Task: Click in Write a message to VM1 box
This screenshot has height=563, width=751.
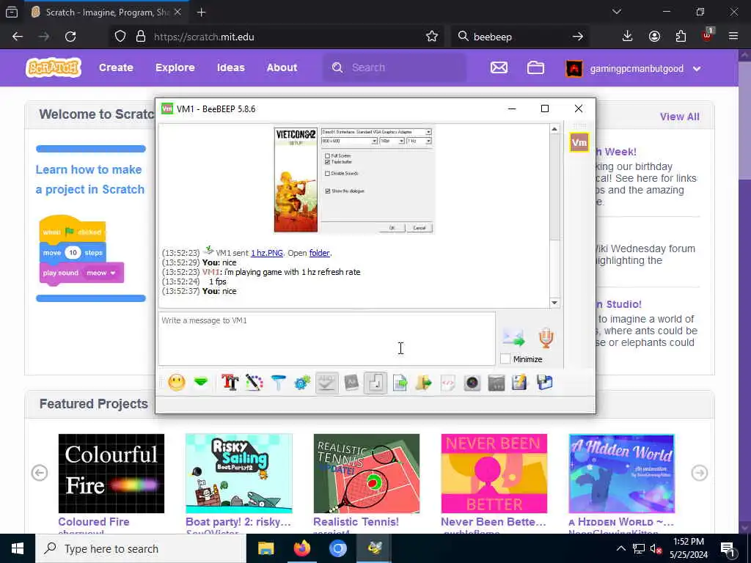Action: (326, 339)
